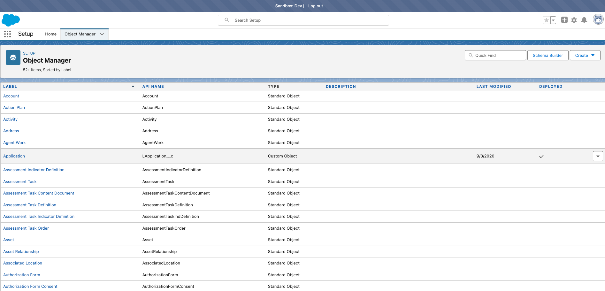The image size is (605, 291).
Task: Click the Quick Find magnifier icon
Action: coord(471,55)
